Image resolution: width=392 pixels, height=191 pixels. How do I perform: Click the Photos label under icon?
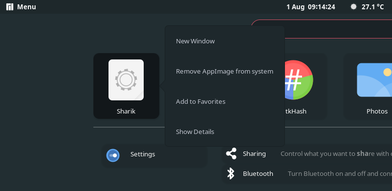[x=377, y=111]
